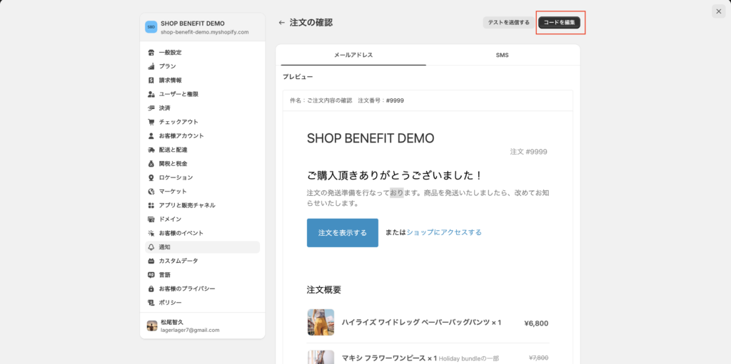This screenshot has height=364, width=731.
Task: Click the notifications bell icon
Action: (x=151, y=247)
